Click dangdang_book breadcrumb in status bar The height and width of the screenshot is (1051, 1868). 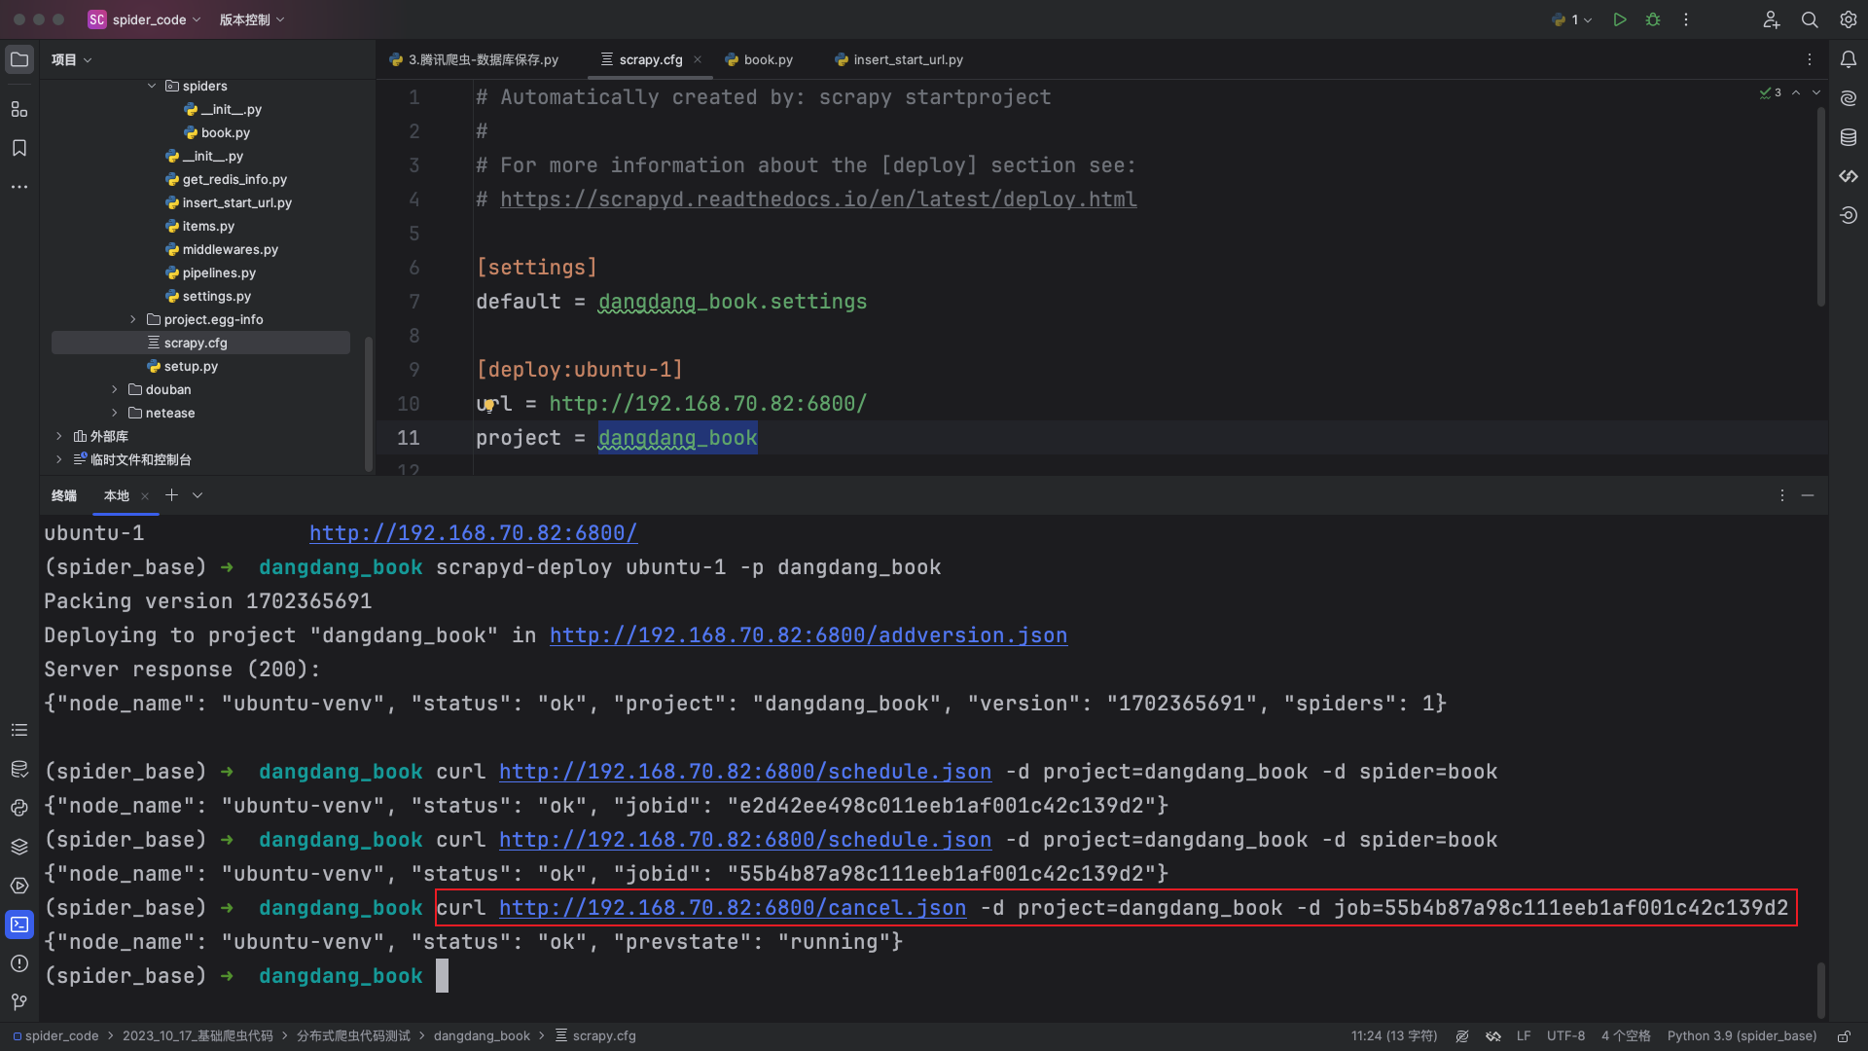pyautogui.click(x=482, y=1036)
